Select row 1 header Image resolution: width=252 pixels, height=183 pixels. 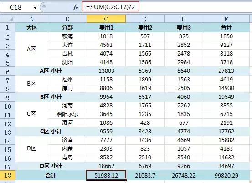8,27
